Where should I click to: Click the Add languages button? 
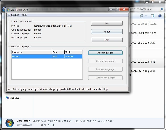105,53
